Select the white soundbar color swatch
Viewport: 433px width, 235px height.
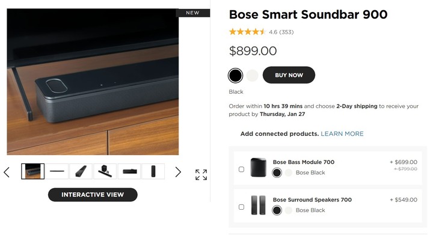tap(252, 76)
